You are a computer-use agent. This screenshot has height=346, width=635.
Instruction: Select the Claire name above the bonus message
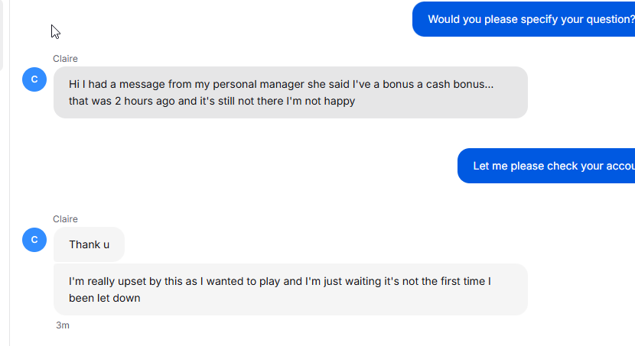tap(65, 59)
